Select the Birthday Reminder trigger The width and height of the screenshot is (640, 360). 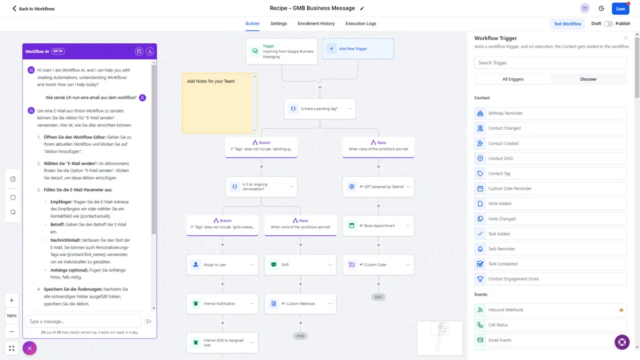[x=550, y=113]
